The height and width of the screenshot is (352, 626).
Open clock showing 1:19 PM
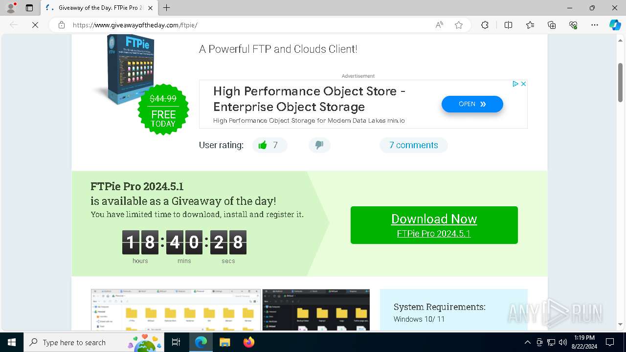coord(584,342)
